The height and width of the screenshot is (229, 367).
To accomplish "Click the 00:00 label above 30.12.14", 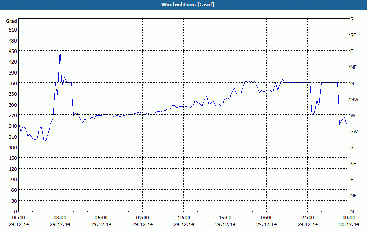I will 349,218.
